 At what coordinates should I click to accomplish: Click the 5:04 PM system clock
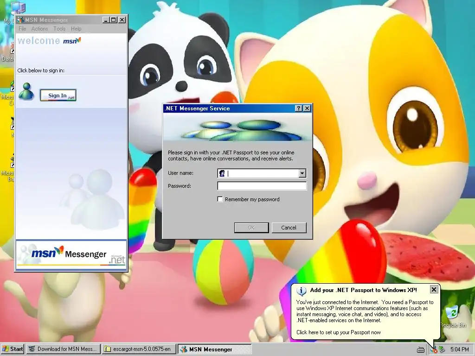[459, 350]
